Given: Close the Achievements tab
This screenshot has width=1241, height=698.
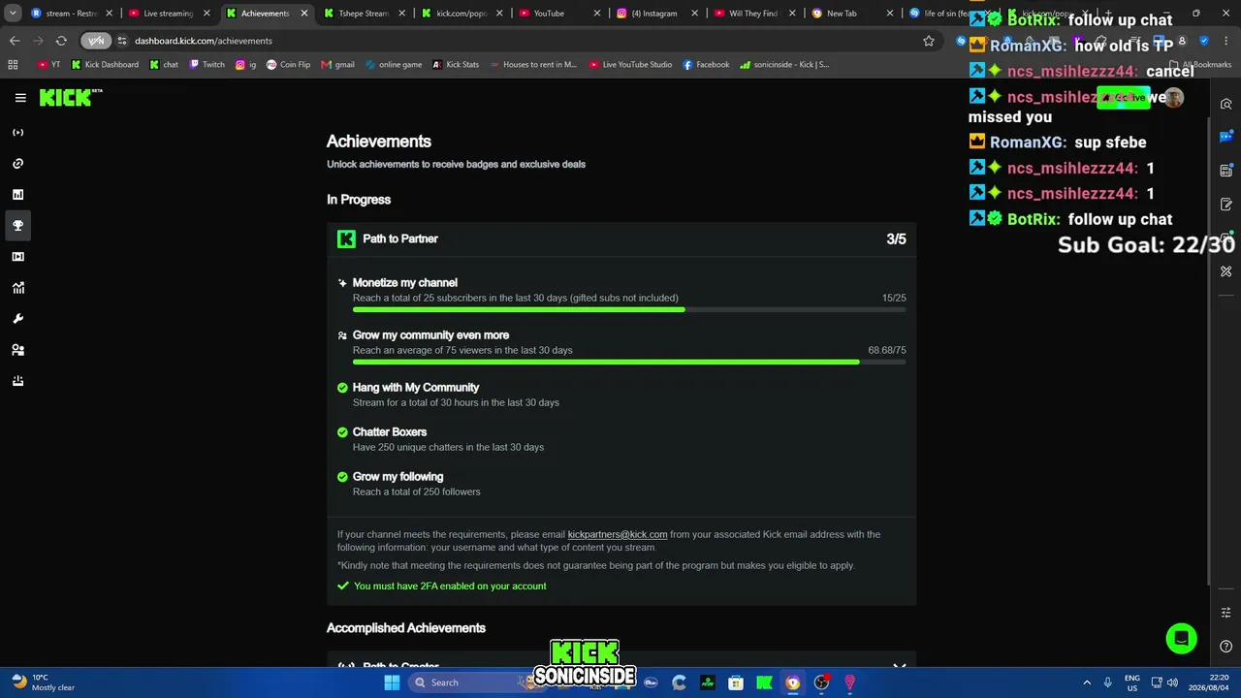Looking at the screenshot, I should (304, 14).
